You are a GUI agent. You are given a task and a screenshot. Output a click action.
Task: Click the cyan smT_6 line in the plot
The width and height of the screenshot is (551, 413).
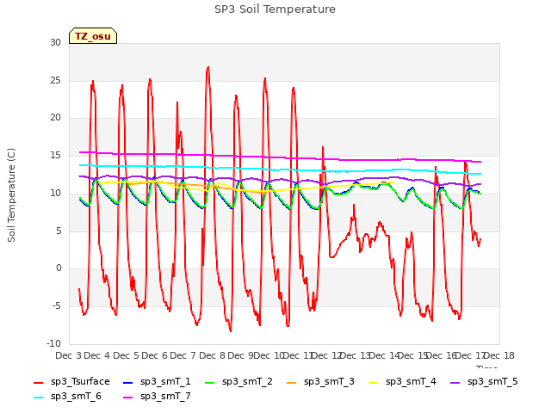(282, 170)
